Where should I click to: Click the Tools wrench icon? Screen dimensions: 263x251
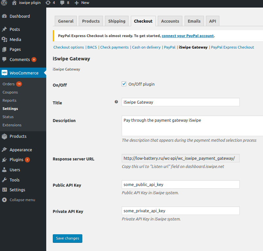pyautogui.click(x=4, y=180)
